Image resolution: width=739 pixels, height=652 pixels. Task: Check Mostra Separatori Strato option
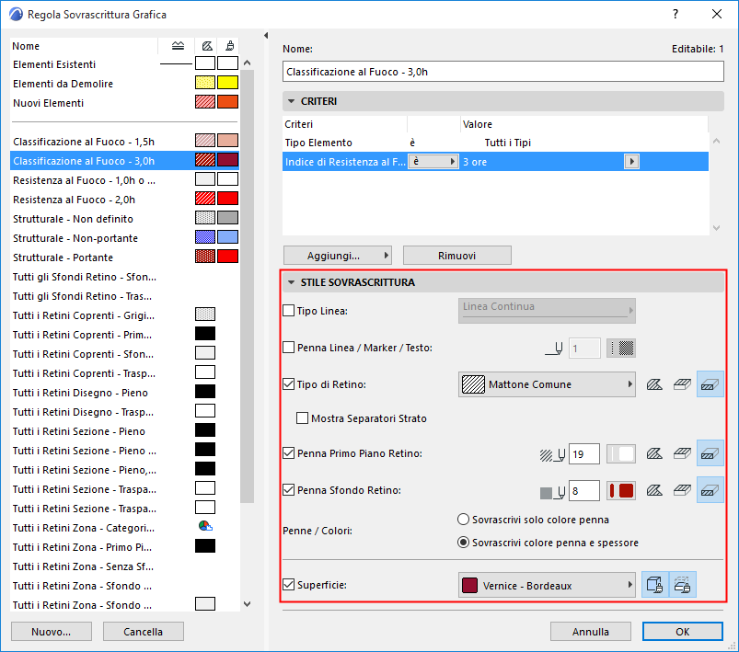tap(302, 418)
